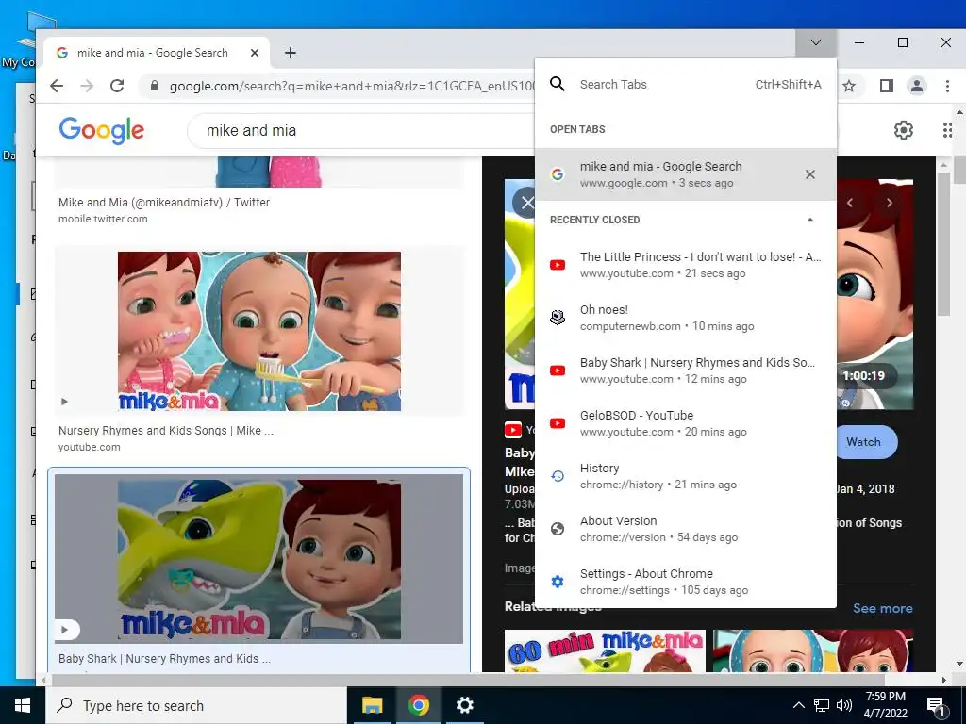Open a new tab with plus button

[x=291, y=53]
